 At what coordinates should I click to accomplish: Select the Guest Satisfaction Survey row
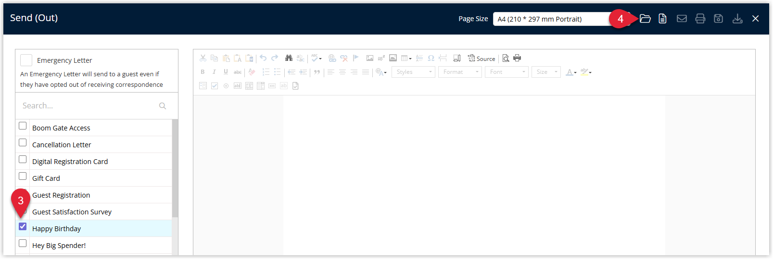(94, 212)
